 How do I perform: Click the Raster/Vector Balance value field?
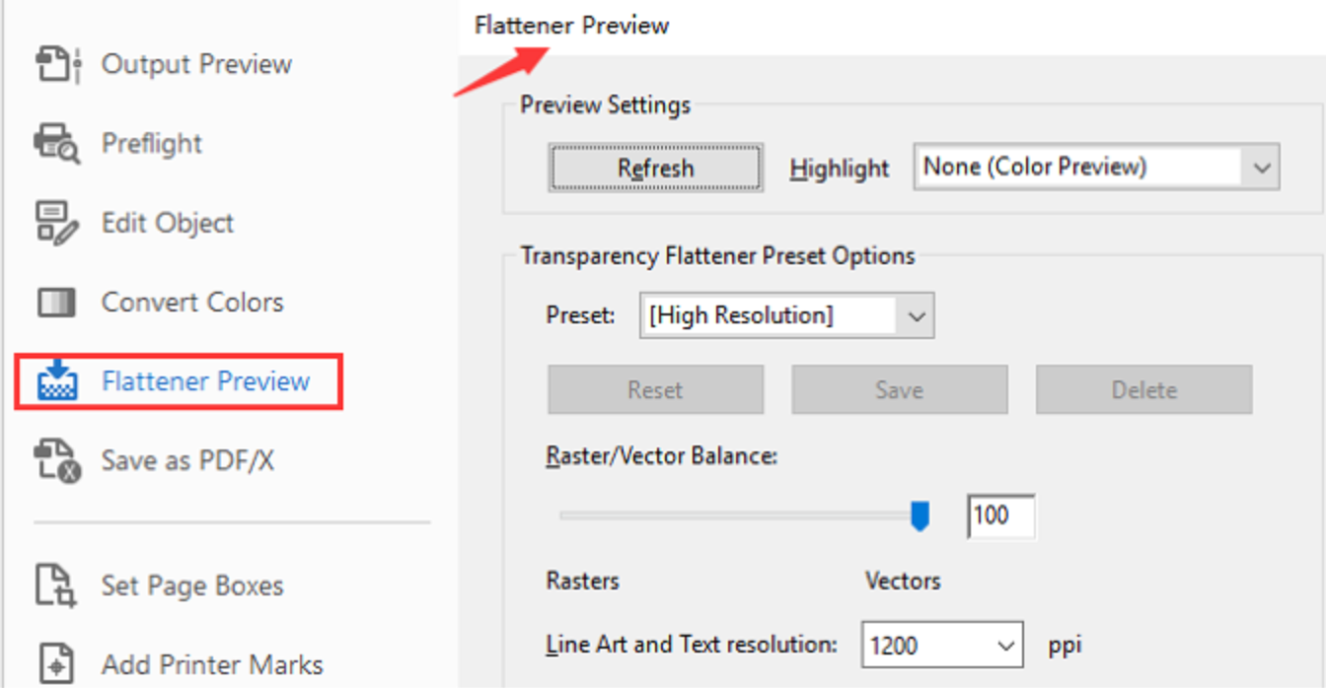coord(999,516)
